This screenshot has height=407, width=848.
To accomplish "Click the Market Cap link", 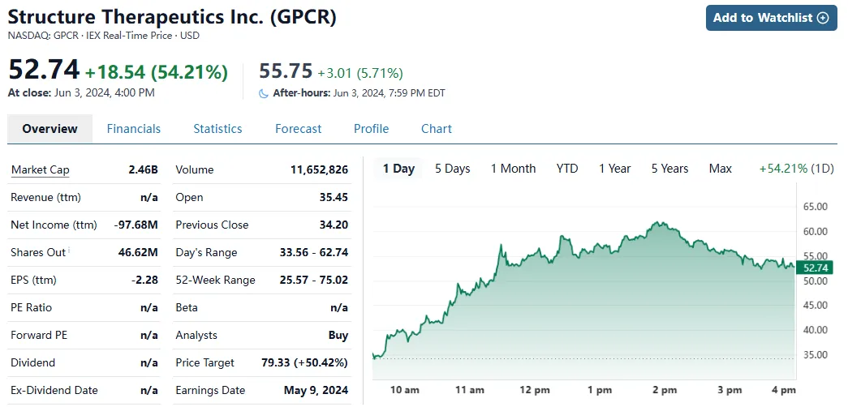I will click(41, 170).
